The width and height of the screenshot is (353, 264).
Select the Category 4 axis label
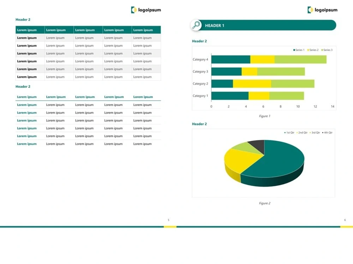point(201,59)
